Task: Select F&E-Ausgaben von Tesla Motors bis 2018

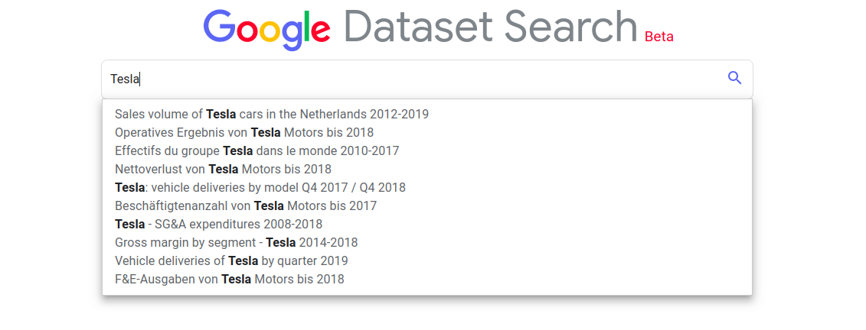Action: coord(426,280)
